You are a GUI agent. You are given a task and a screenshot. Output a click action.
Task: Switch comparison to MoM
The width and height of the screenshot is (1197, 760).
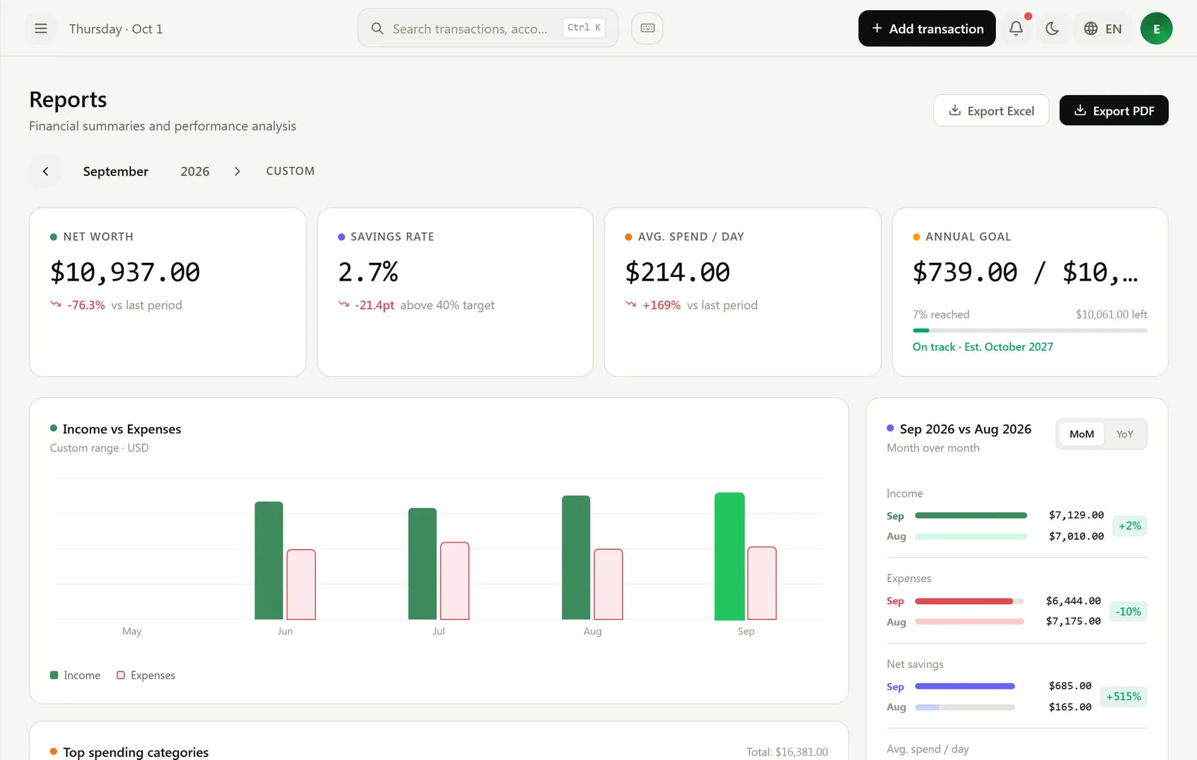[x=1081, y=434]
